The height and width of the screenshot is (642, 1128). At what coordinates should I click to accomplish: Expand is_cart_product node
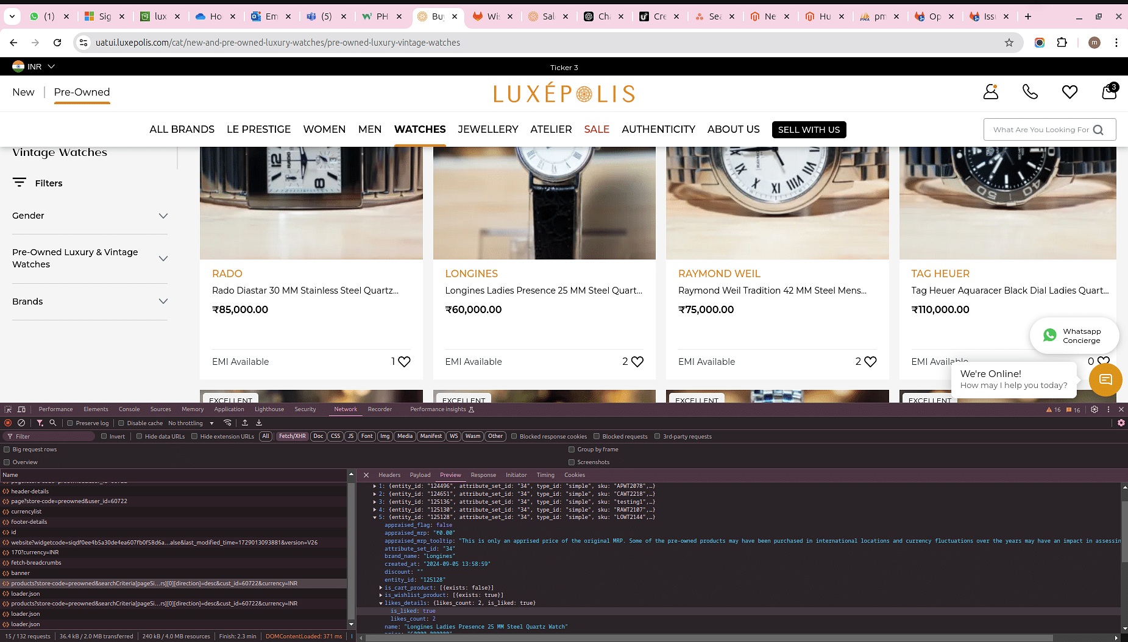click(381, 588)
